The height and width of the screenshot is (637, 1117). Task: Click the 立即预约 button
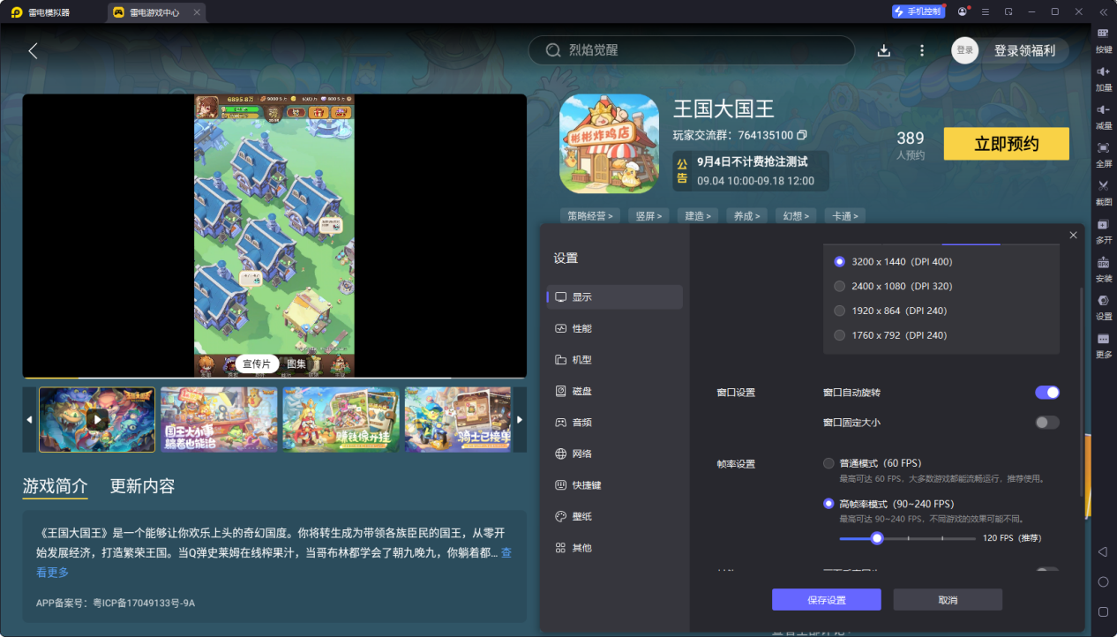click(1007, 144)
